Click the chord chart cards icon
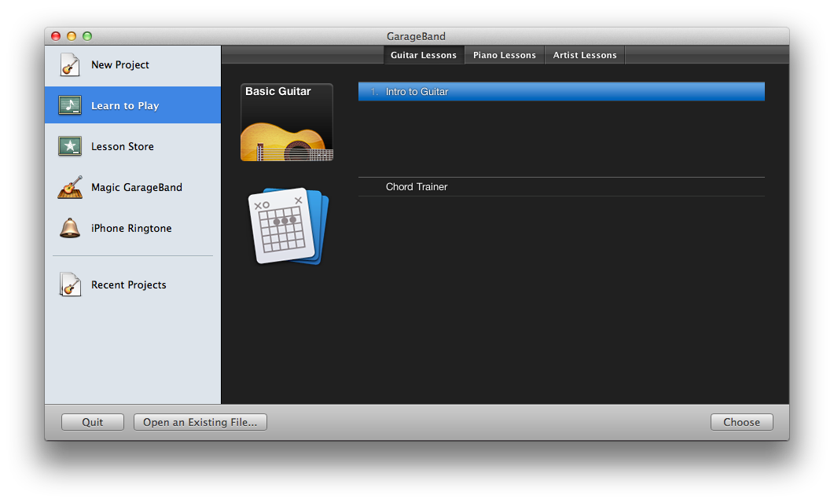The height and width of the screenshot is (503, 834). (288, 226)
